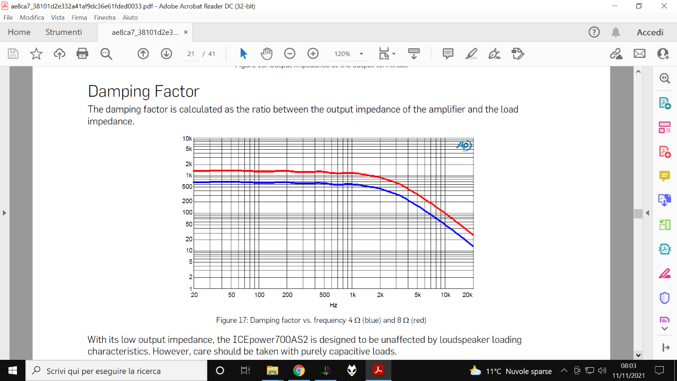
Task: Zoom out with minus icon
Action: [x=289, y=53]
